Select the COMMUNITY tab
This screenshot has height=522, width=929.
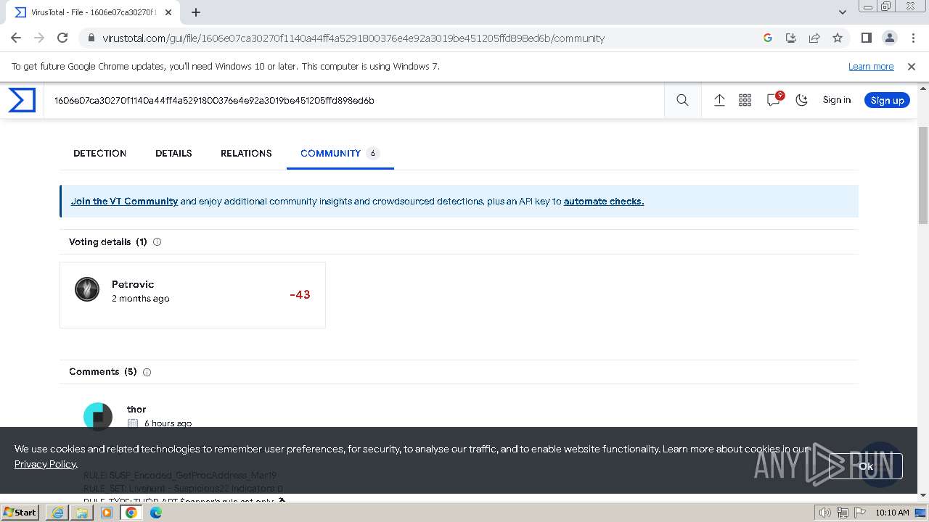[x=340, y=153]
